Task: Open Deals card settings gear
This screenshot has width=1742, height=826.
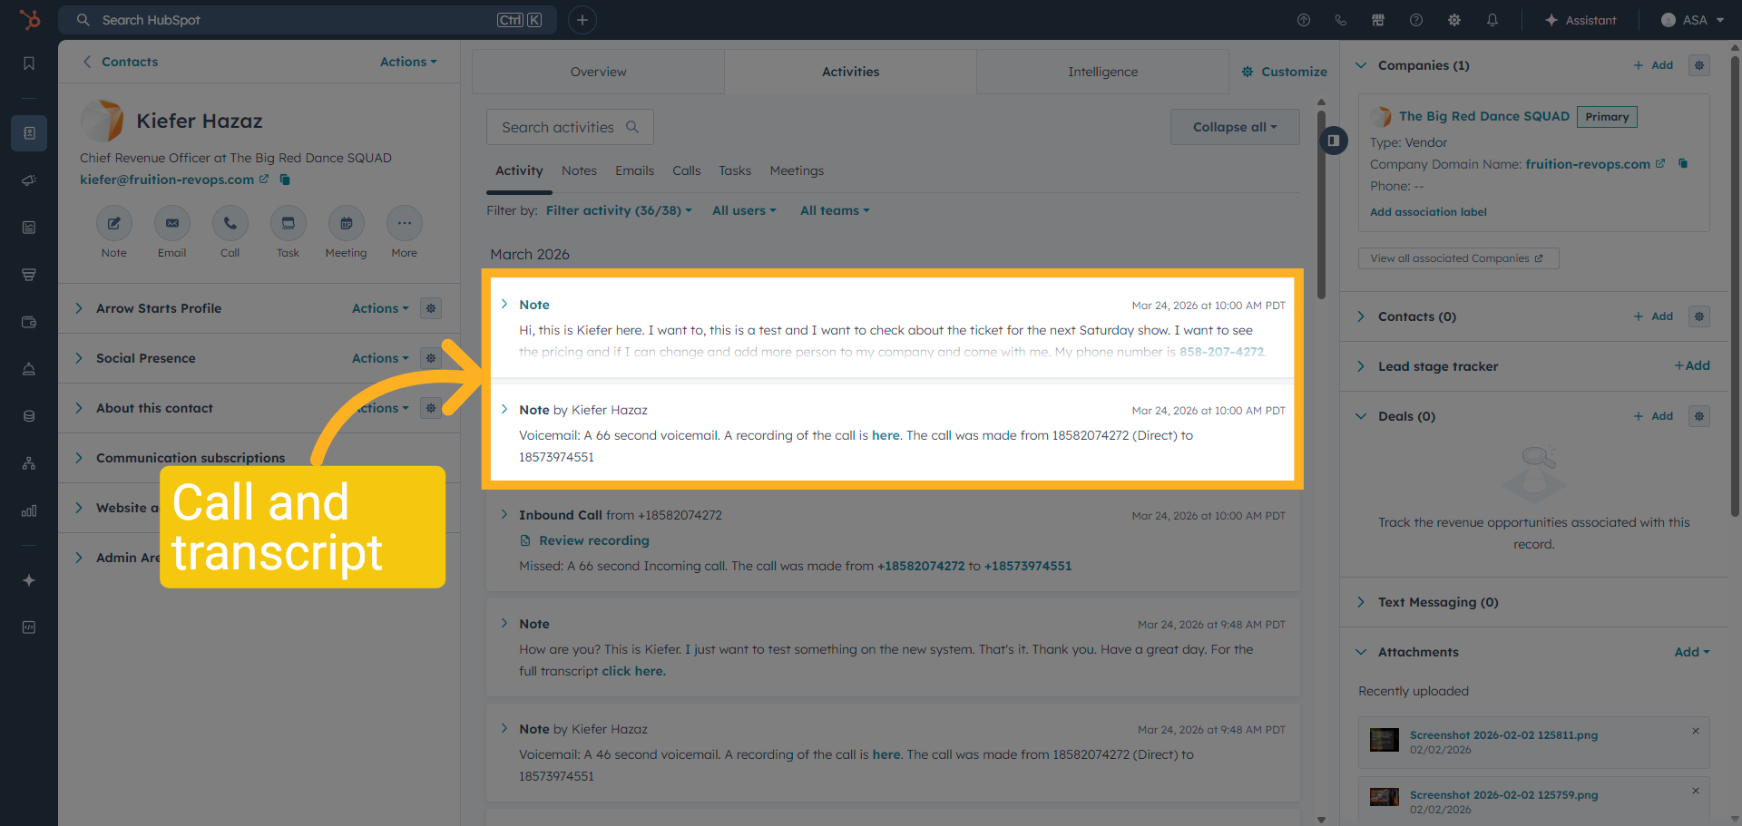Action: (1699, 416)
